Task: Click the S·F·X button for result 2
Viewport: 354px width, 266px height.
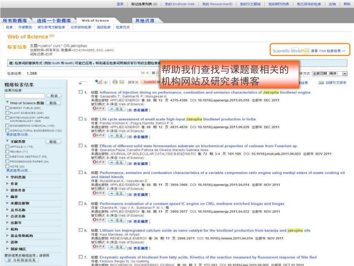Action: point(99,135)
